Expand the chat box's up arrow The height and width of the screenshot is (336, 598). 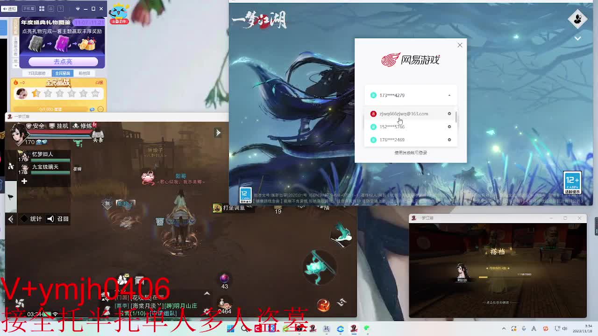[x=207, y=294]
